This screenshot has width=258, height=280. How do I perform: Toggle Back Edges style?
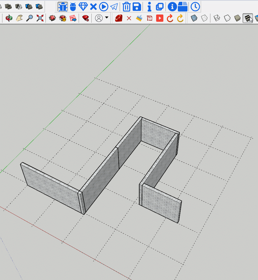pos(204,18)
